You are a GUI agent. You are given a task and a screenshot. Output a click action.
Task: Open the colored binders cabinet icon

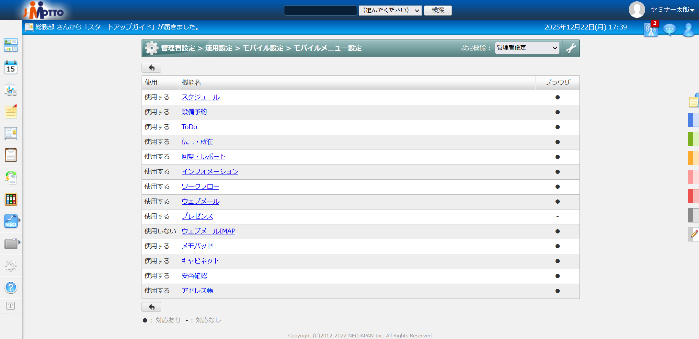11,199
